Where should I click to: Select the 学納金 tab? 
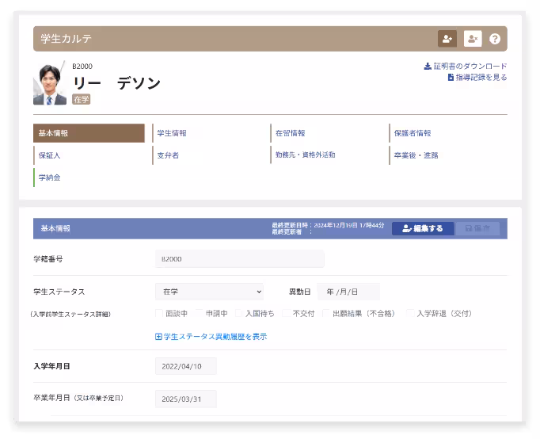pyautogui.click(x=49, y=178)
